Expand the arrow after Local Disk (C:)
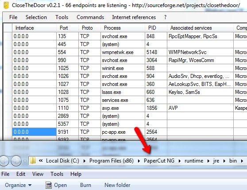 coord(85,161)
